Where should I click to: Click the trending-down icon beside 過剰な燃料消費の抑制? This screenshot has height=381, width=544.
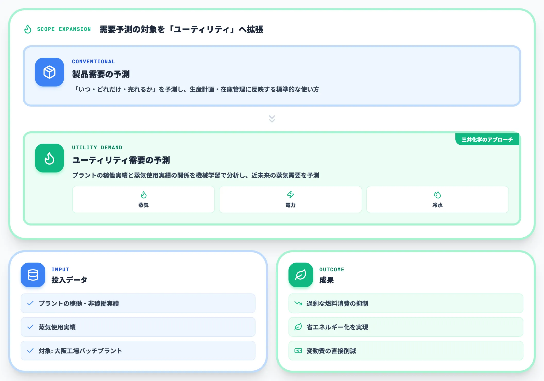pyautogui.click(x=298, y=303)
